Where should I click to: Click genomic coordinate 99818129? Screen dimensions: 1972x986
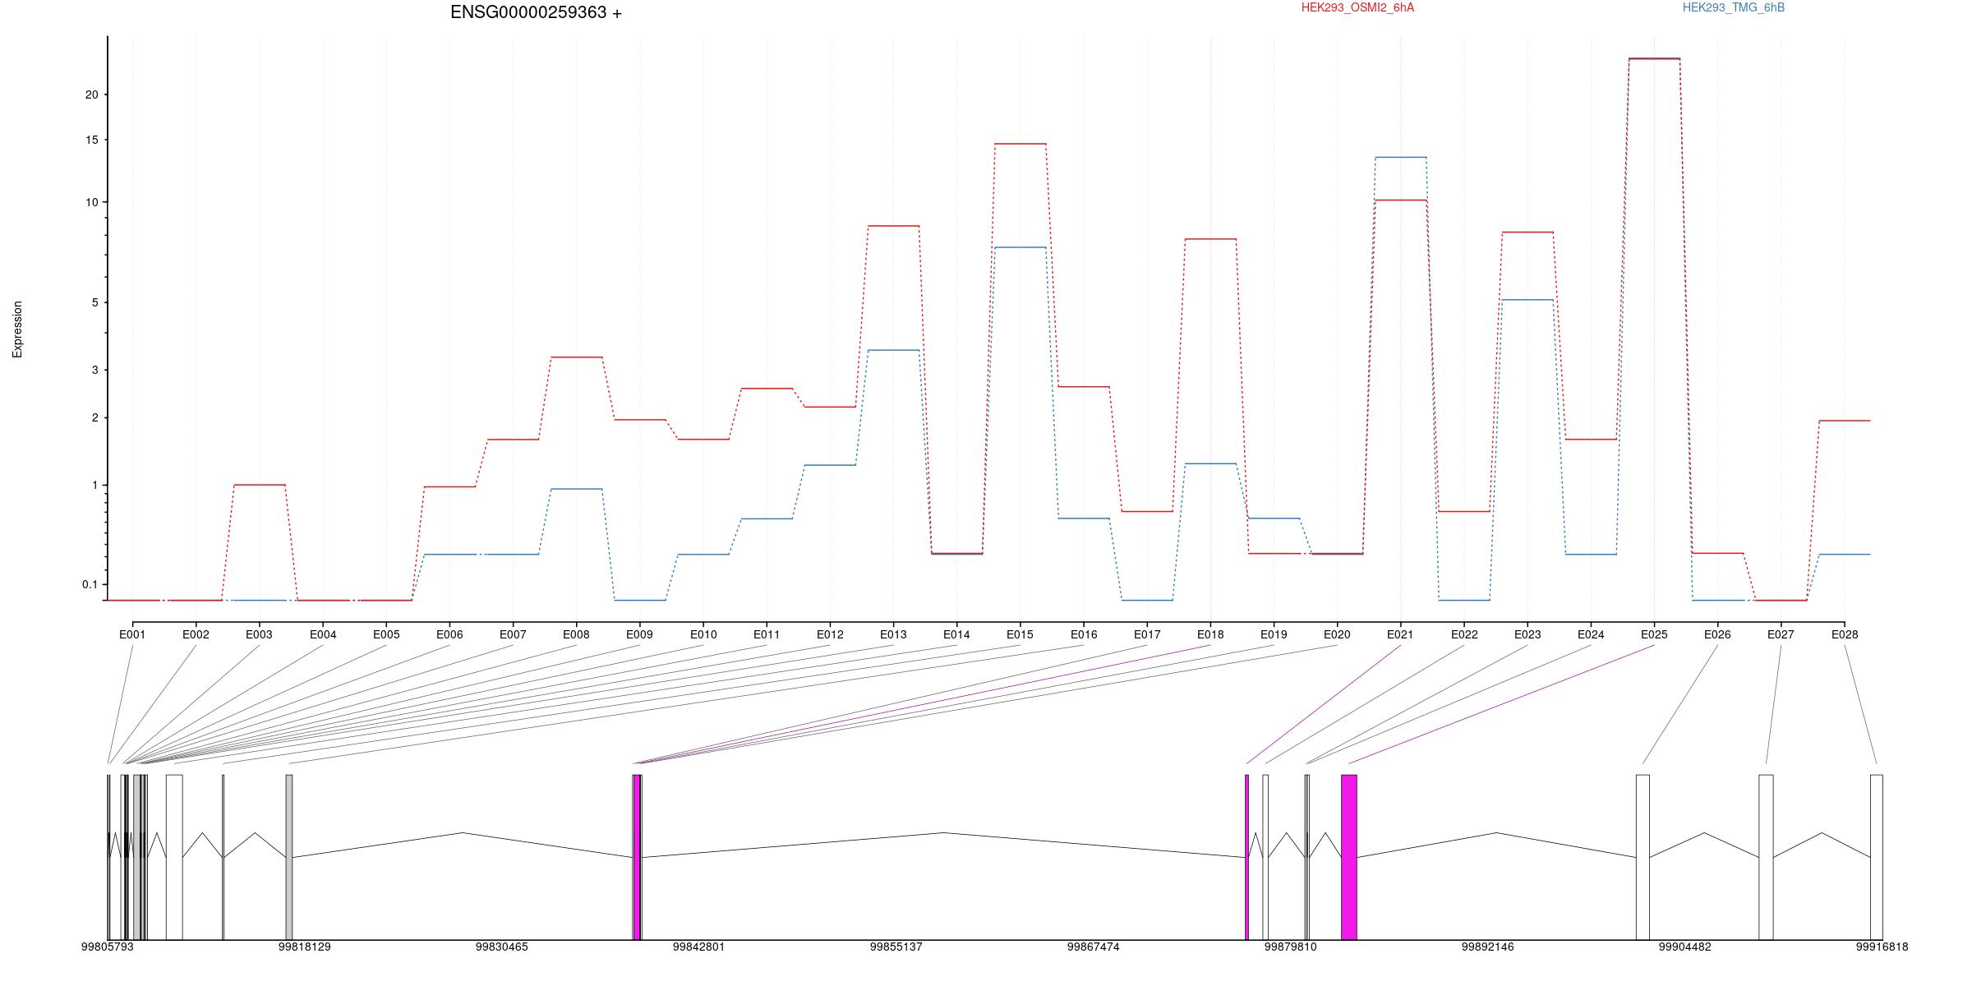[x=304, y=947]
